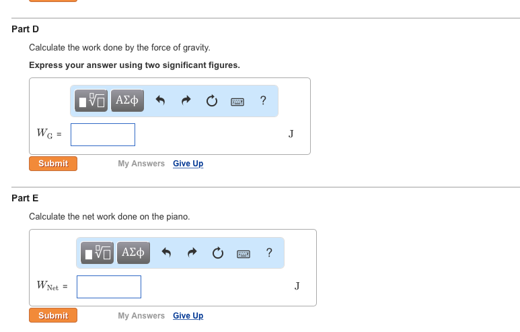The image size is (520, 332).
Task: Undo last edit in Part E toolbar
Action: (x=166, y=253)
